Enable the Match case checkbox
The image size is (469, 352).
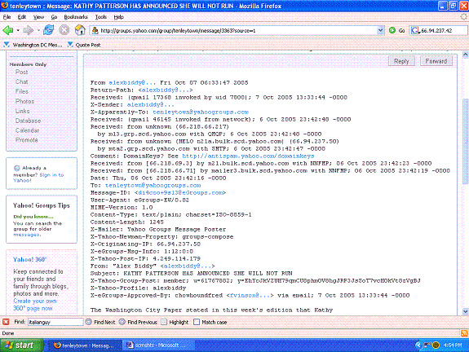pyautogui.click(x=197, y=322)
